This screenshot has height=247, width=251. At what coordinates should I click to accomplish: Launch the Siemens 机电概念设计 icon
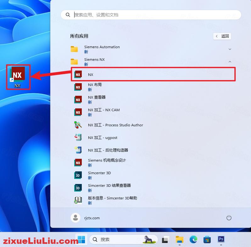[78, 163]
